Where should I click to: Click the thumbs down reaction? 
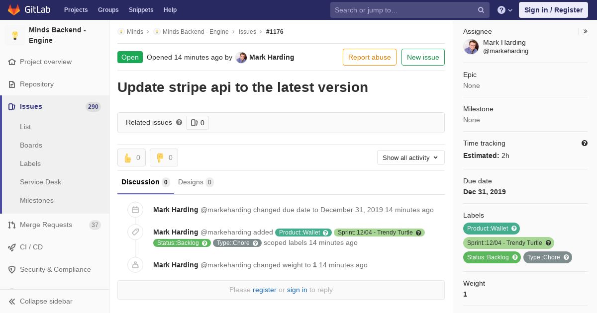164,157
